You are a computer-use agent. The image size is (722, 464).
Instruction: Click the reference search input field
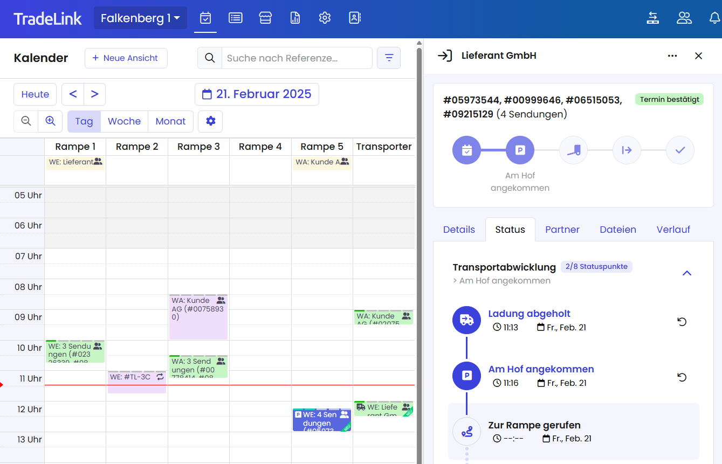pyautogui.click(x=297, y=58)
